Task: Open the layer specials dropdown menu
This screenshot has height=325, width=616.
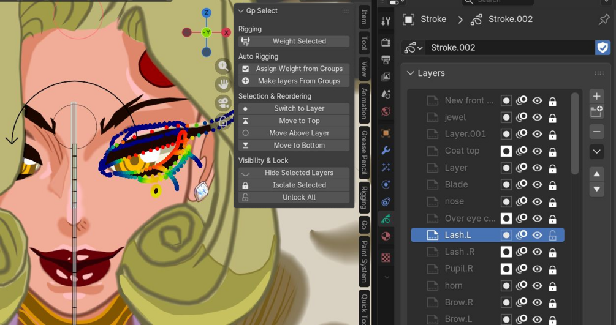Action: pyautogui.click(x=596, y=152)
